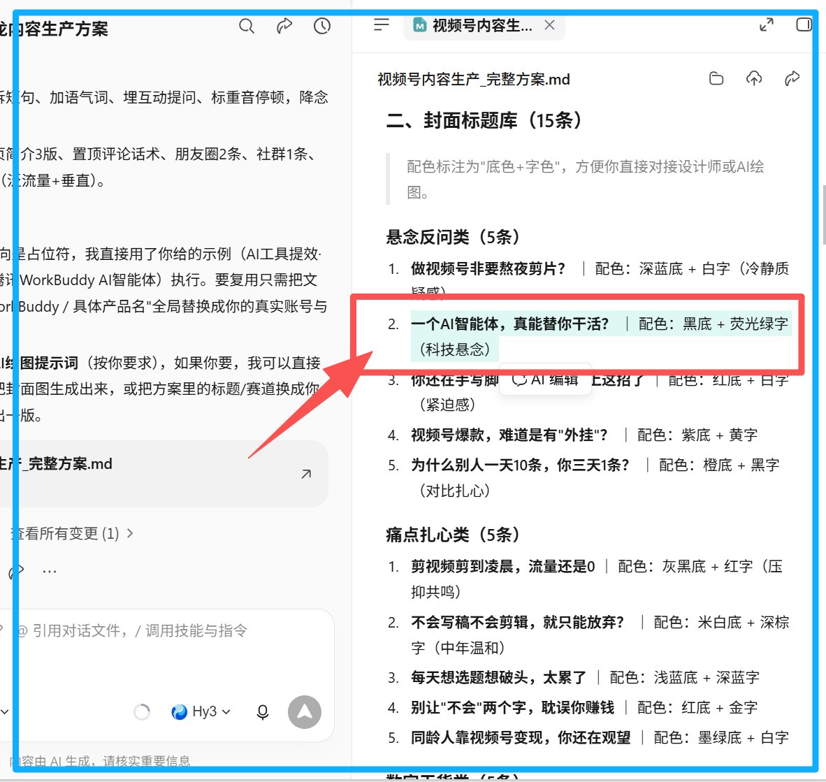Viewport: 826px width, 782px height.
Task: Activate the microphone voice input
Action: [262, 712]
